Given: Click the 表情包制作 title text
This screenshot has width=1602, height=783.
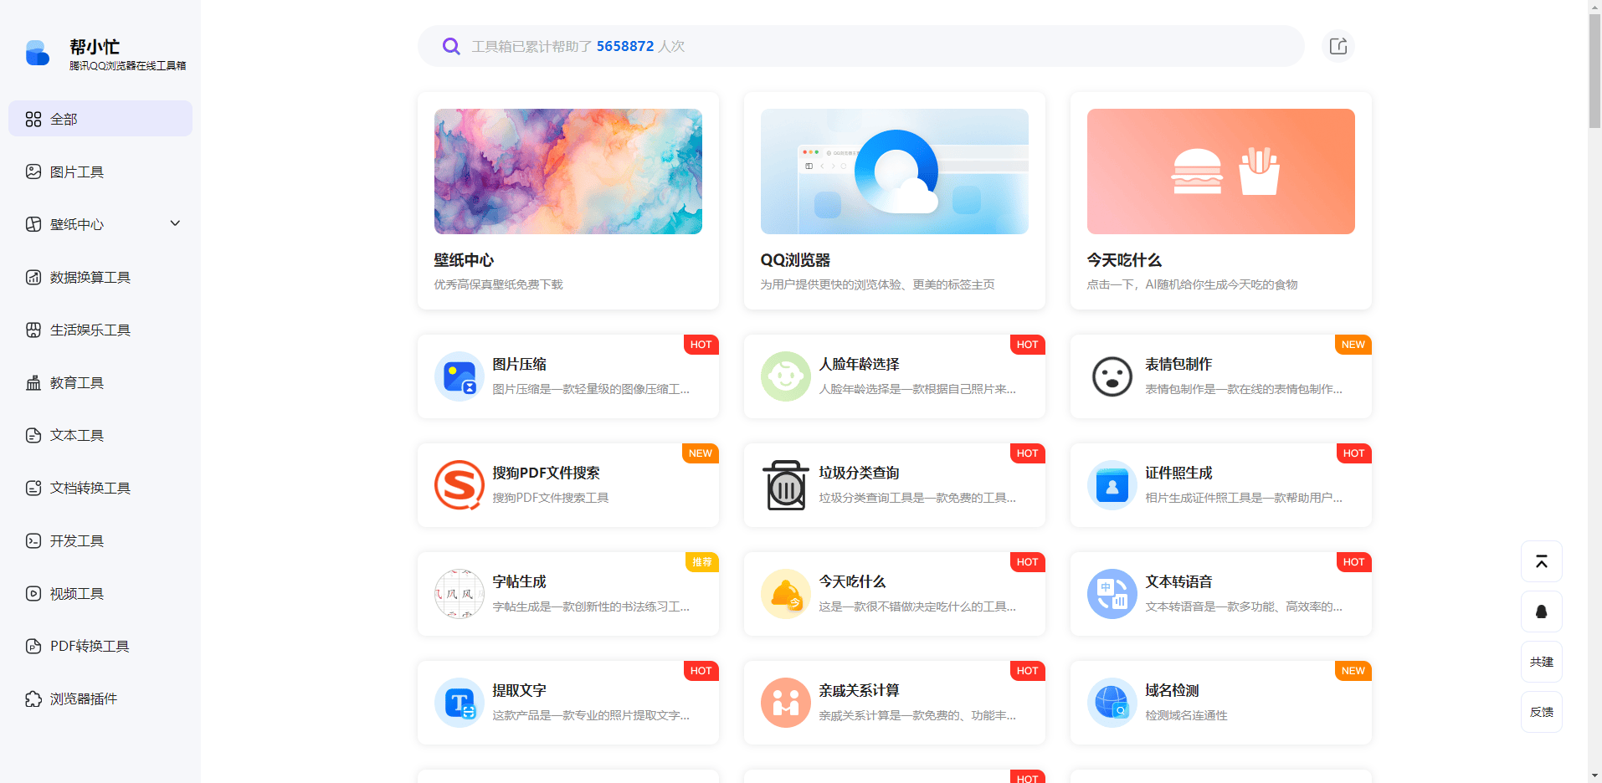Looking at the screenshot, I should click(x=1178, y=364).
